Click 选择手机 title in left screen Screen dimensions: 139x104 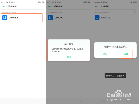(13, 6)
